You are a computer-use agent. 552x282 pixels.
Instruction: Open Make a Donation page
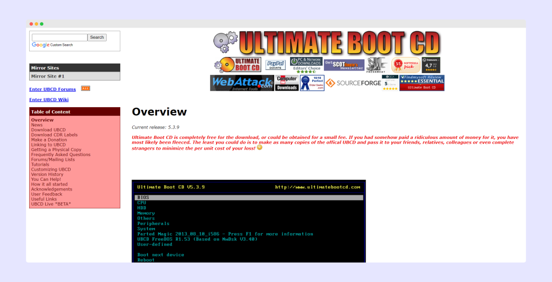tap(49, 139)
